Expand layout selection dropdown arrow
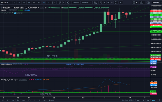This screenshot has height=102, width=162. pos(136,3)
